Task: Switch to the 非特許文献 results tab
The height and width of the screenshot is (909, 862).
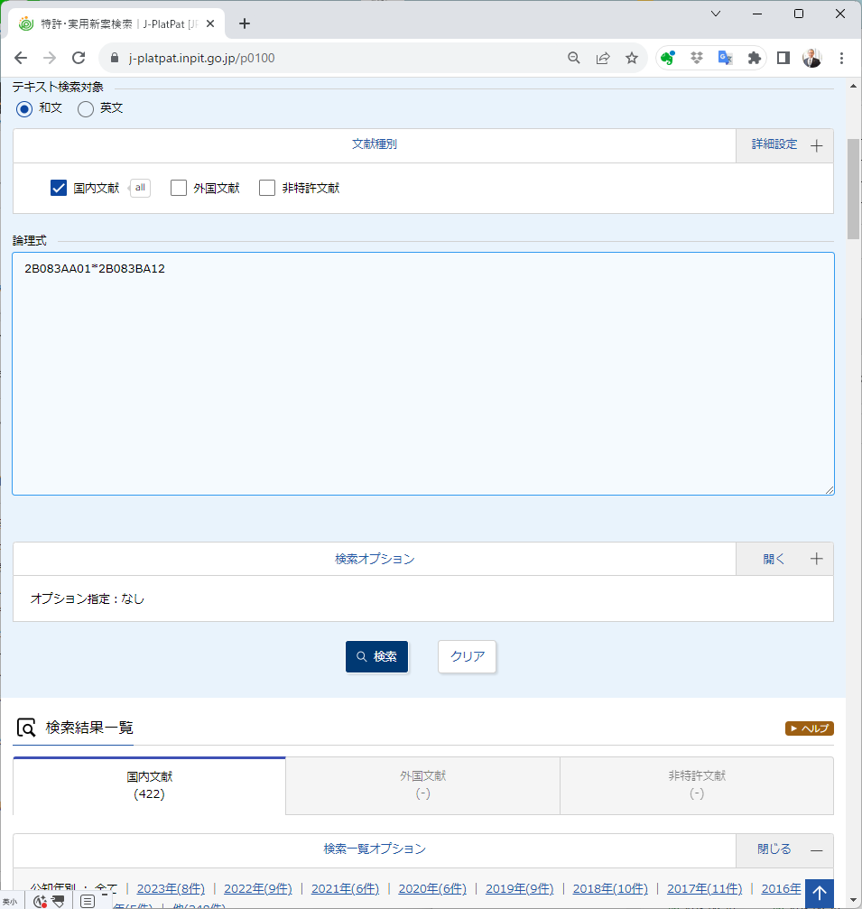Action: tap(696, 784)
